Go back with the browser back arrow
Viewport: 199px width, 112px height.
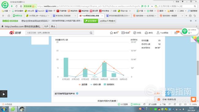point(12,6)
